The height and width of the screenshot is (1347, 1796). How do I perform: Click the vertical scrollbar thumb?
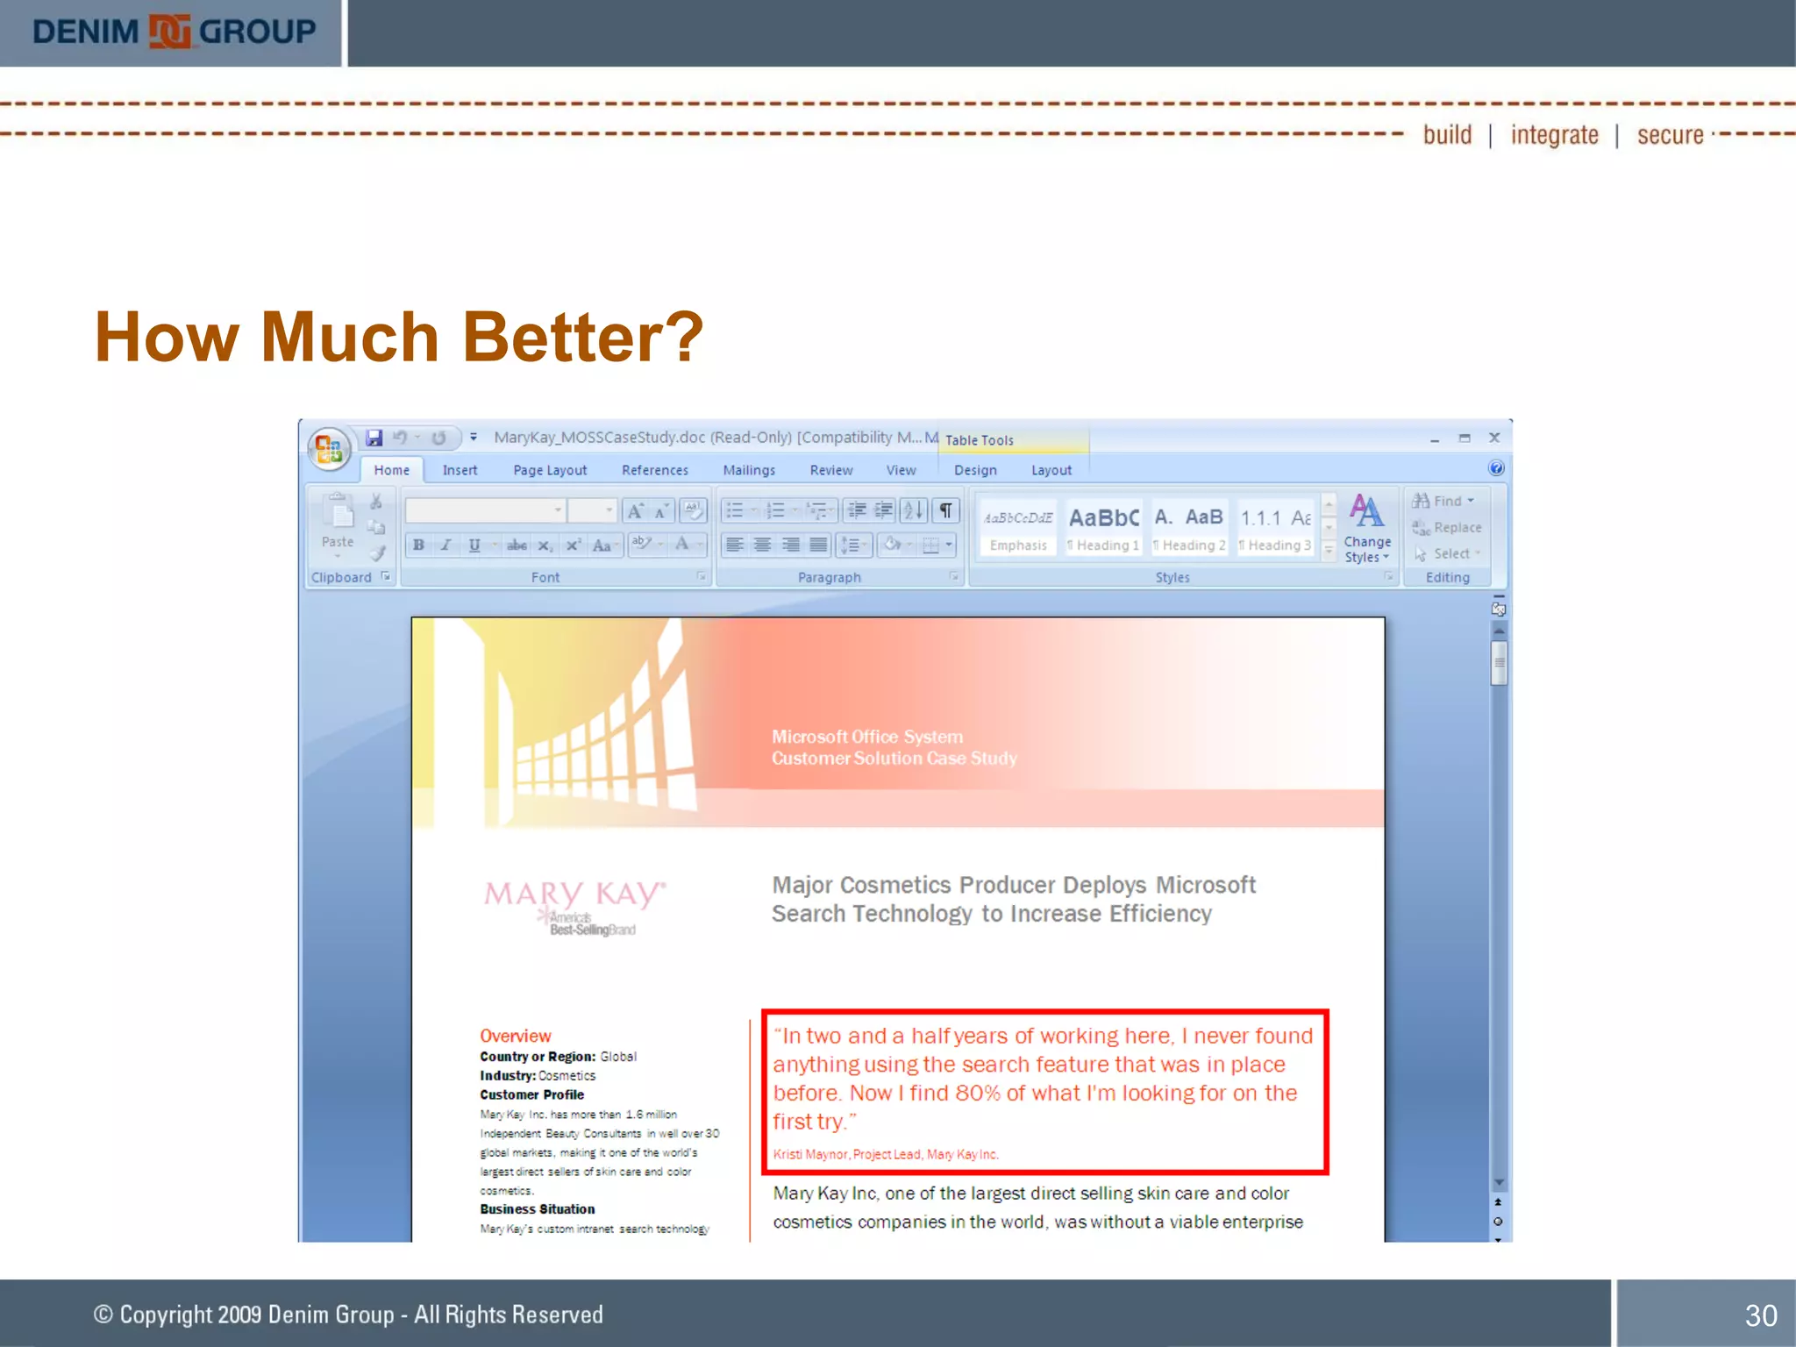pos(1499,663)
